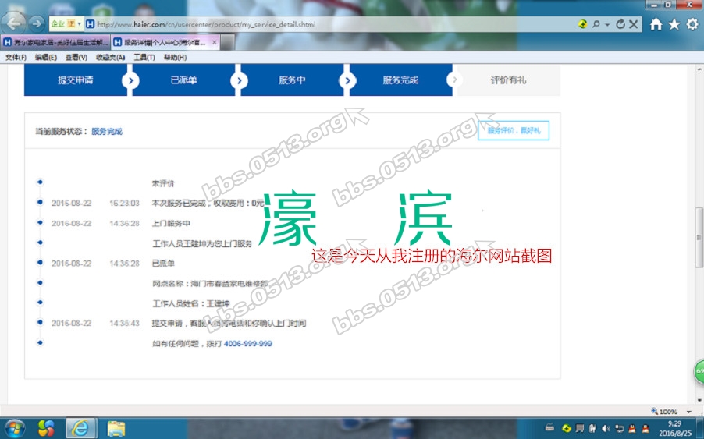The image size is (704, 439).
Task: Click the browser Back arrow button
Action: (16, 23)
